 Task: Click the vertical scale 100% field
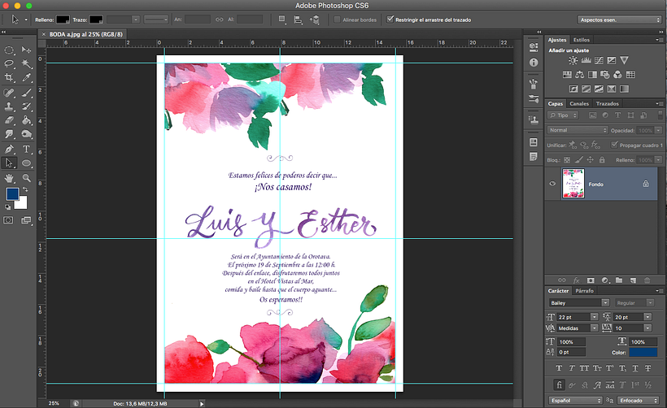(572, 341)
